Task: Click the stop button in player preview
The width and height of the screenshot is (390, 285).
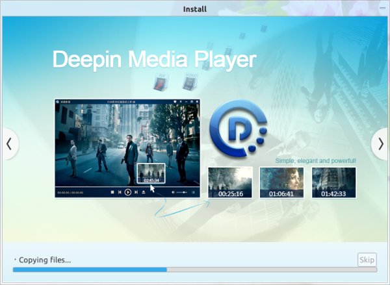Action: point(112,192)
